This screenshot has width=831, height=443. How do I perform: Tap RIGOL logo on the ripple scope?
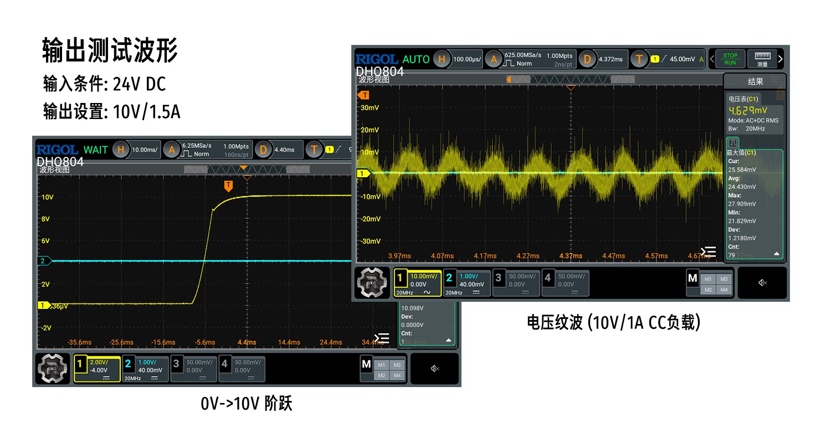click(377, 59)
